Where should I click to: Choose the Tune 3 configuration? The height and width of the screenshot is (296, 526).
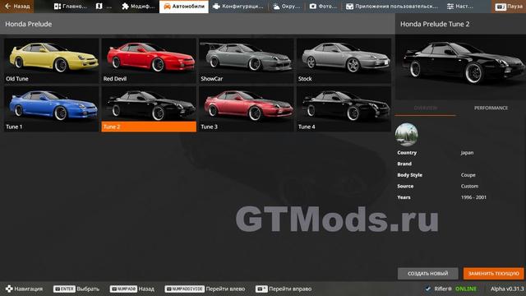coord(247,109)
